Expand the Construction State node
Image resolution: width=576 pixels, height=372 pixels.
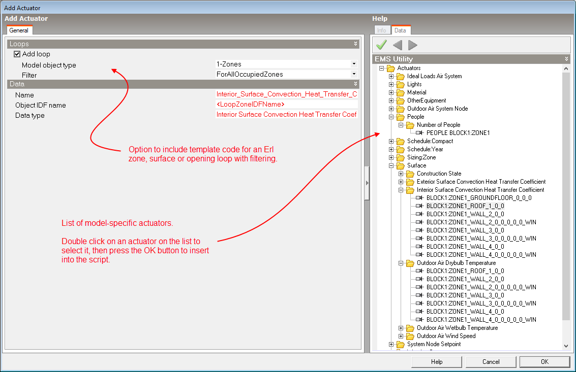click(401, 174)
